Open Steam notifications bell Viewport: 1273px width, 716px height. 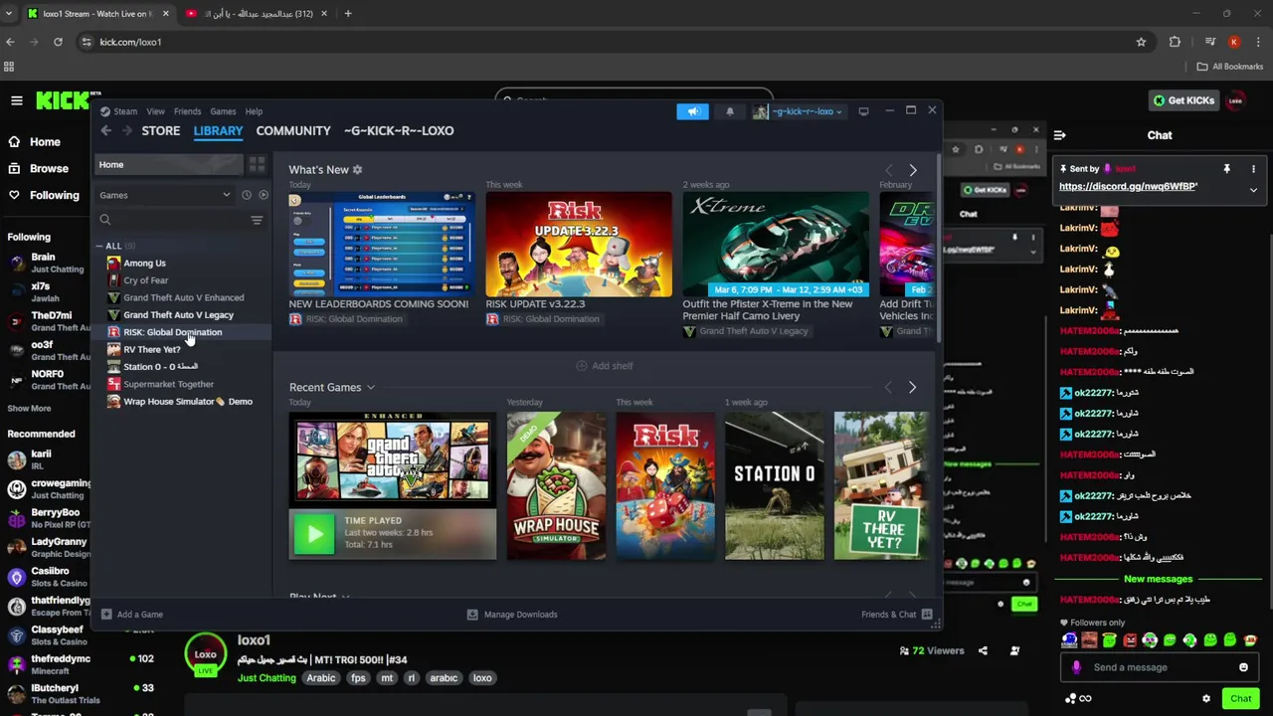coord(730,111)
